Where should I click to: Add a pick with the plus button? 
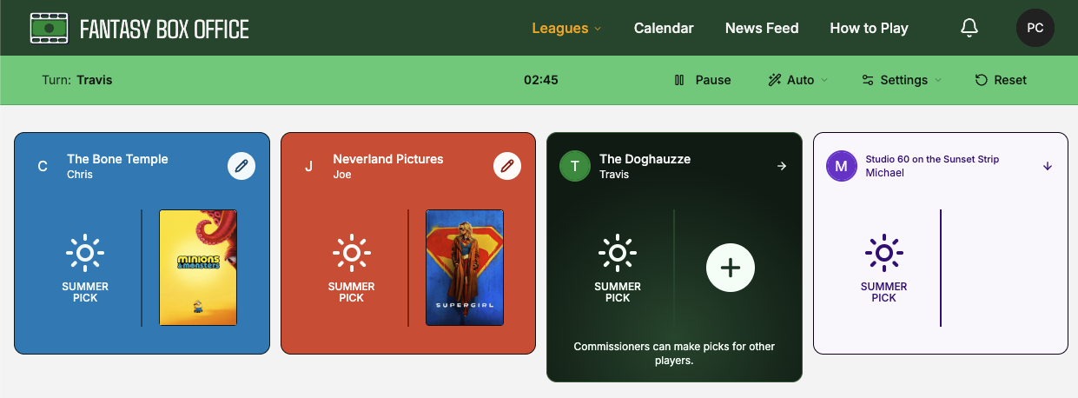click(x=731, y=268)
